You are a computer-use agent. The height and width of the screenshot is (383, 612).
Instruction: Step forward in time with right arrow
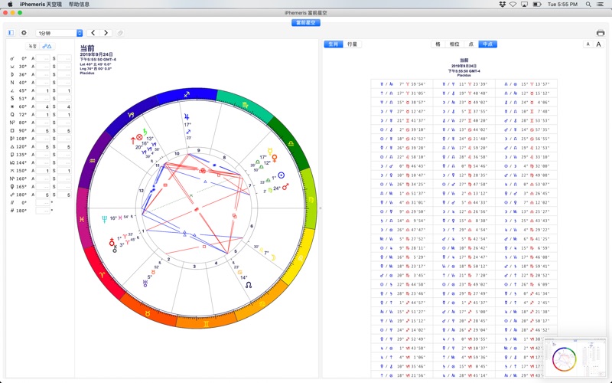pyautogui.click(x=106, y=33)
